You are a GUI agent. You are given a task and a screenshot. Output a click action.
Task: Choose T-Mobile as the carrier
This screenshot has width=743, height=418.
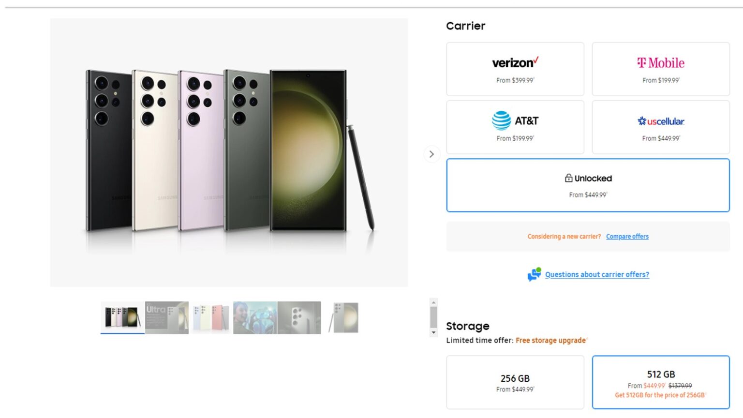click(x=660, y=69)
